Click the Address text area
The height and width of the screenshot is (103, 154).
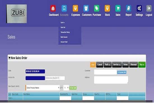point(111,80)
